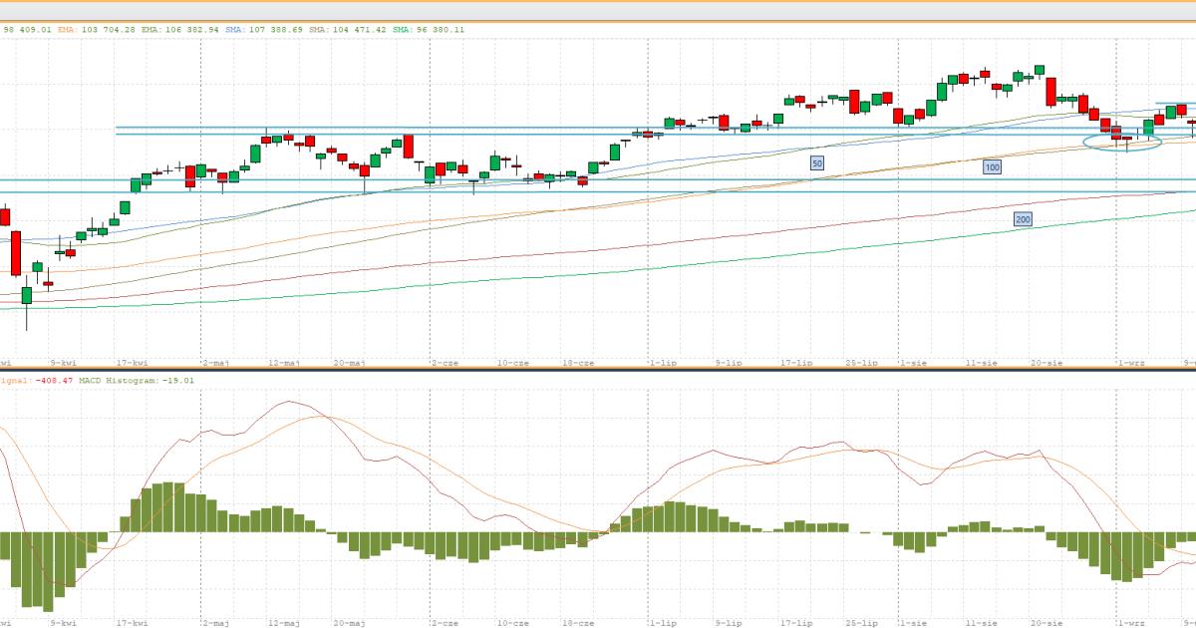Image resolution: width=1196 pixels, height=628 pixels.
Task: Click the short horizontal line above the last candles
Action: (1174, 104)
